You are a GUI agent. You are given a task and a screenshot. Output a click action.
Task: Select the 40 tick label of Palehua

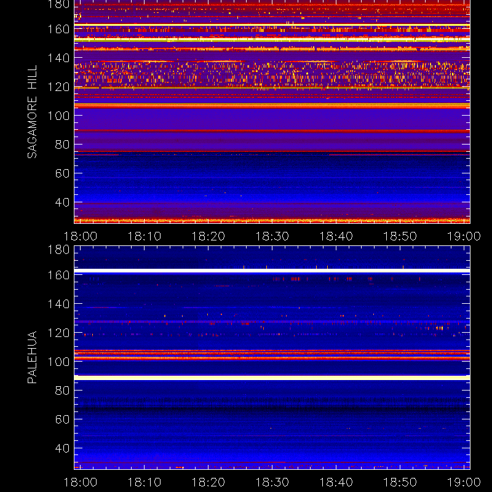[x=62, y=448]
